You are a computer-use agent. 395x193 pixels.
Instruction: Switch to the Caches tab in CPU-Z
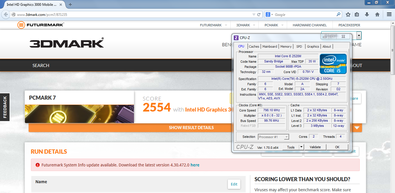pyautogui.click(x=254, y=47)
